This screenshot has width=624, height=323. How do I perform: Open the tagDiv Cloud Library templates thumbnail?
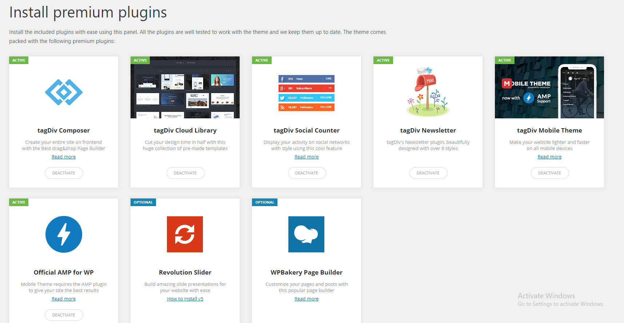[x=185, y=87]
